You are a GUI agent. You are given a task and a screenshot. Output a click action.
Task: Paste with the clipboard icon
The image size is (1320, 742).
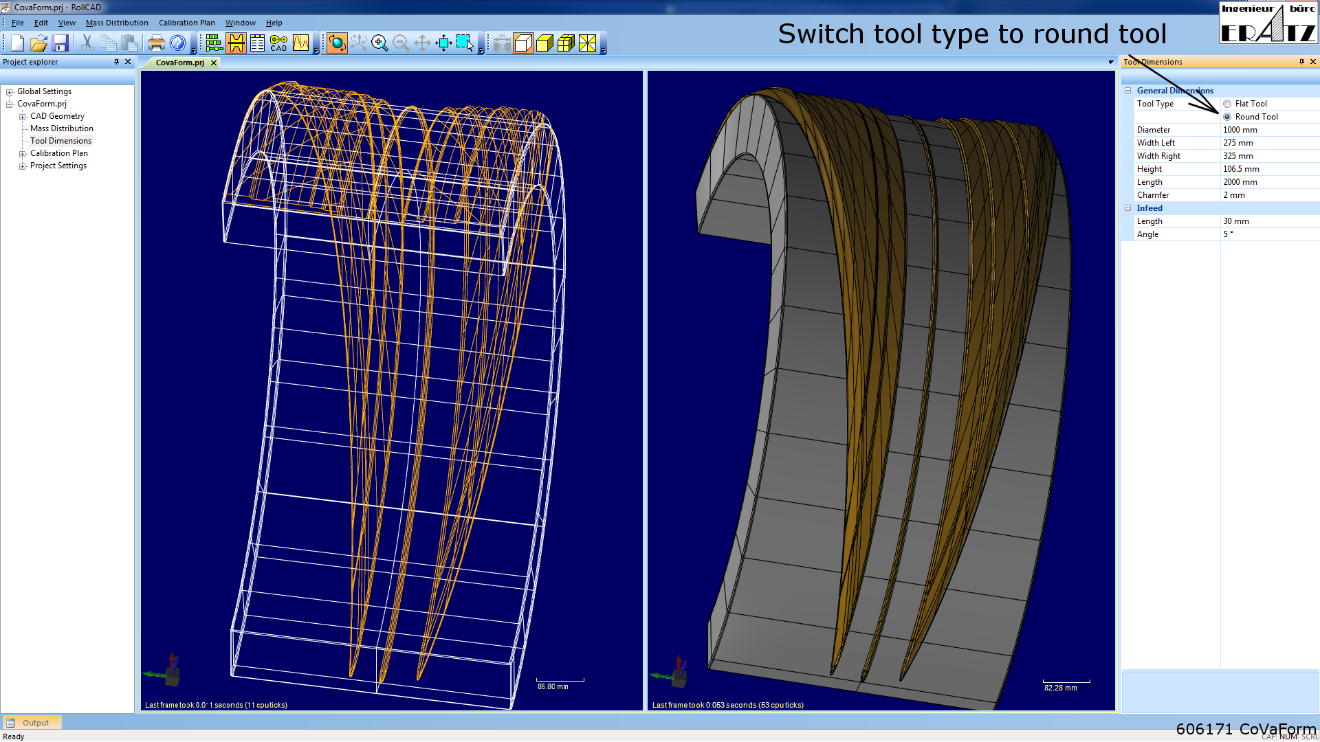click(x=129, y=43)
